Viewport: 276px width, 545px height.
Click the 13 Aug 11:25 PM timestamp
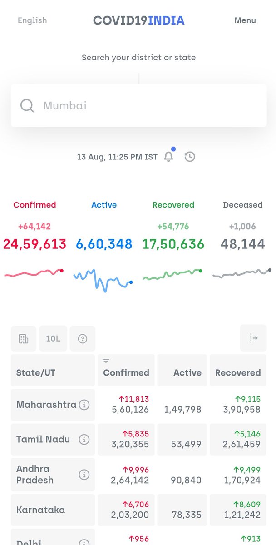tap(117, 157)
